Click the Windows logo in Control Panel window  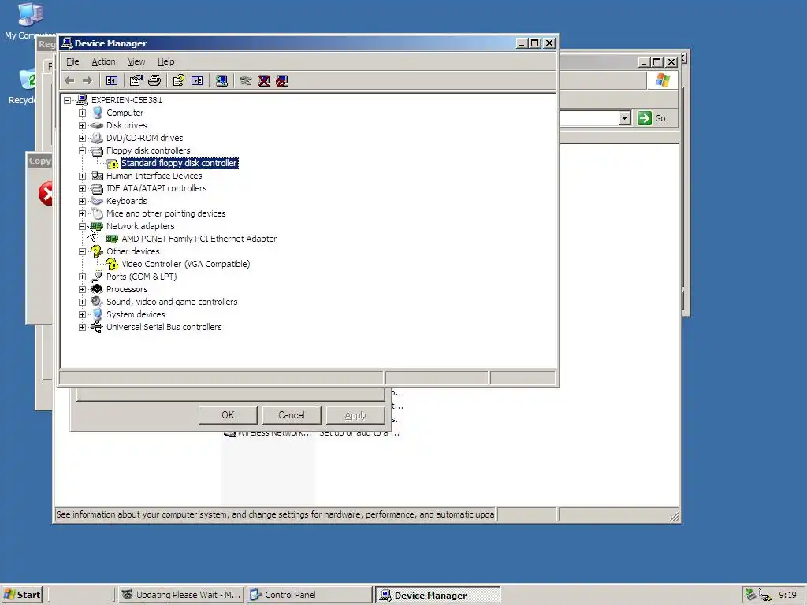[662, 81]
